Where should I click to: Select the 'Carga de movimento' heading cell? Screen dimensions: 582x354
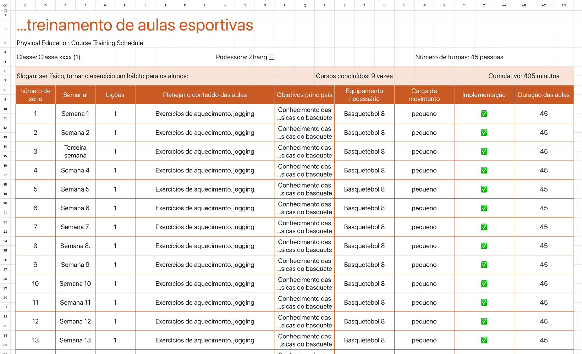tap(424, 95)
